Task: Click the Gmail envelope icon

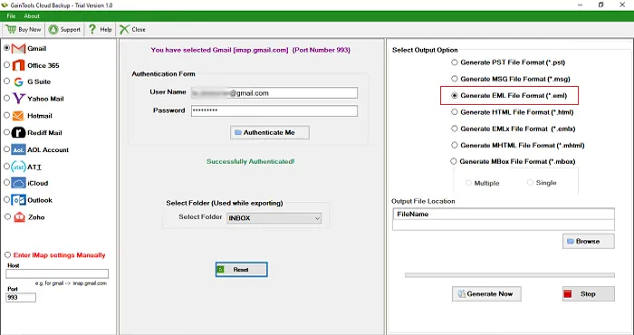Action: (x=19, y=49)
